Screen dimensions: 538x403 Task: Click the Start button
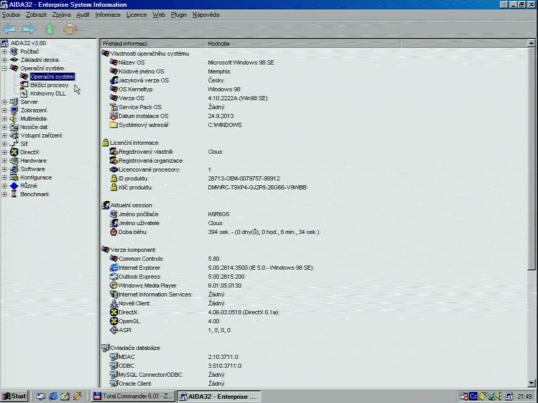click(14, 396)
